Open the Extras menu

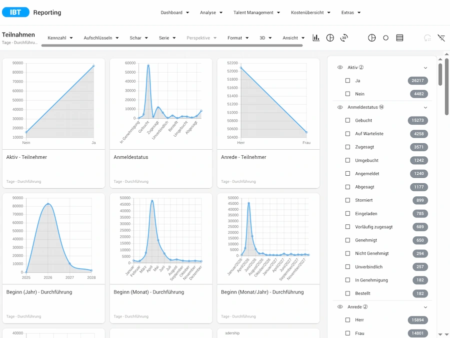point(350,13)
